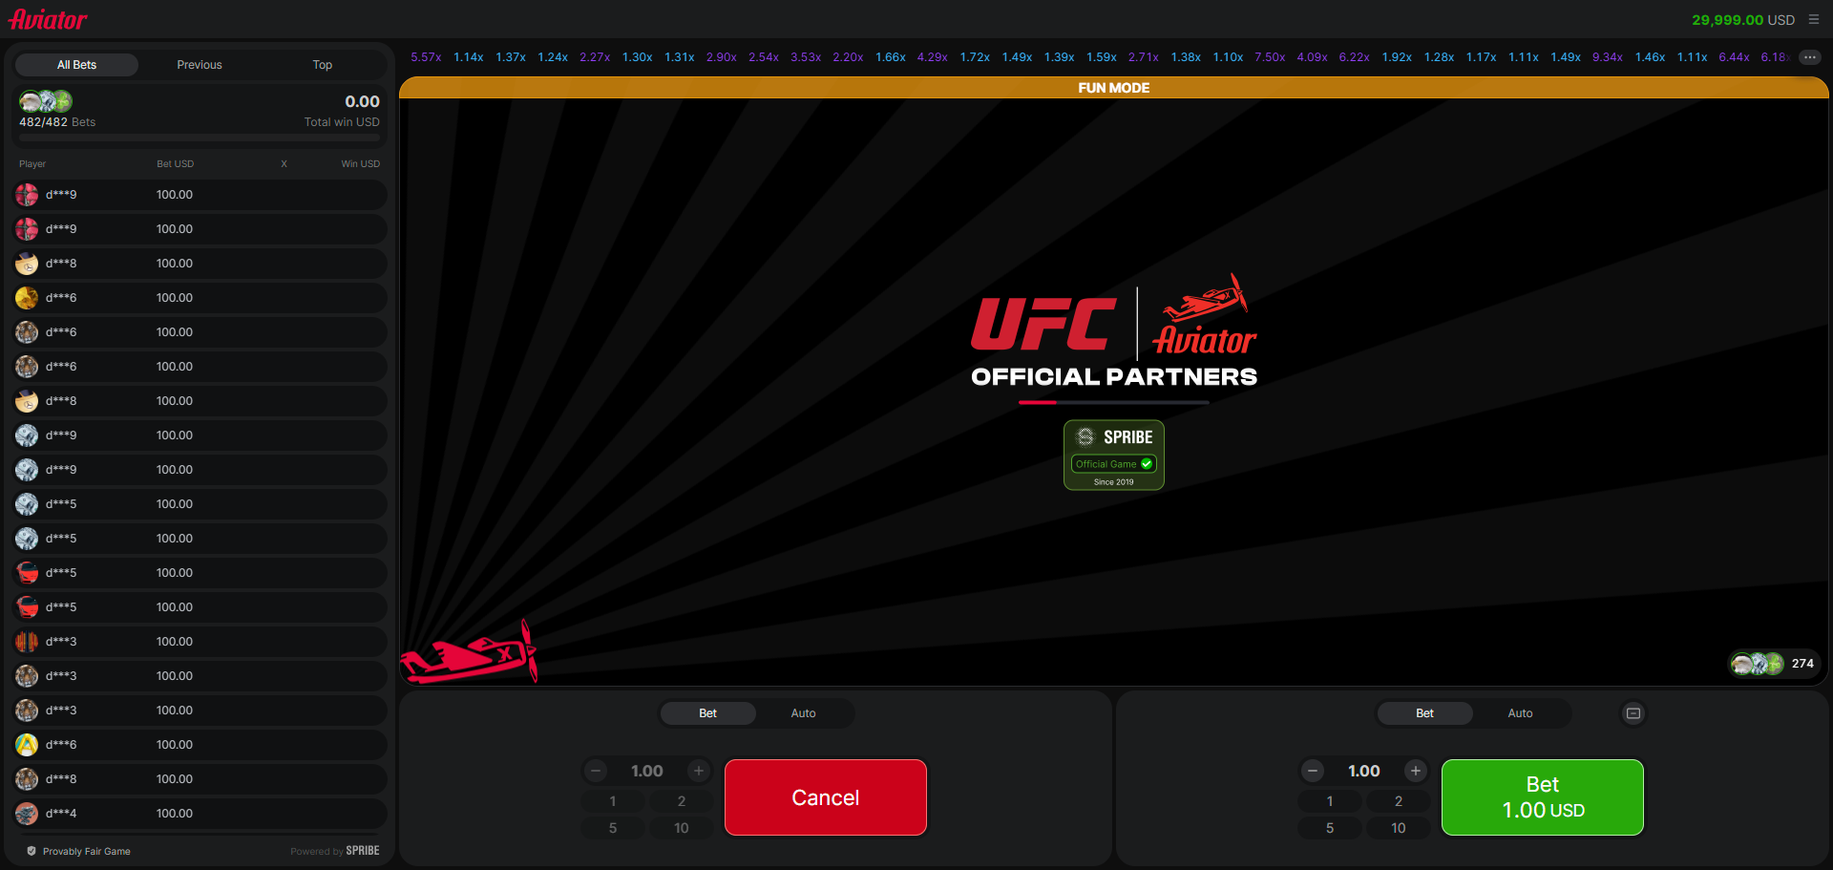This screenshot has height=870, width=1833.
Task: Click the Aviator logo in the header
Action: (48, 19)
